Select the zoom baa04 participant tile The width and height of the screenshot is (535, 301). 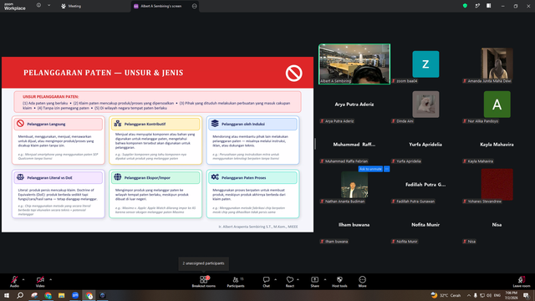click(x=425, y=64)
